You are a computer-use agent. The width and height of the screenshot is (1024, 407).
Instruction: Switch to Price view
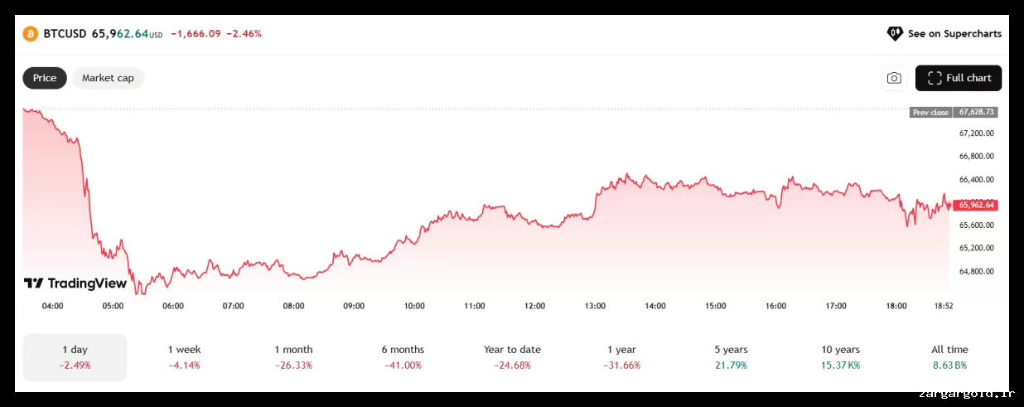tap(45, 78)
